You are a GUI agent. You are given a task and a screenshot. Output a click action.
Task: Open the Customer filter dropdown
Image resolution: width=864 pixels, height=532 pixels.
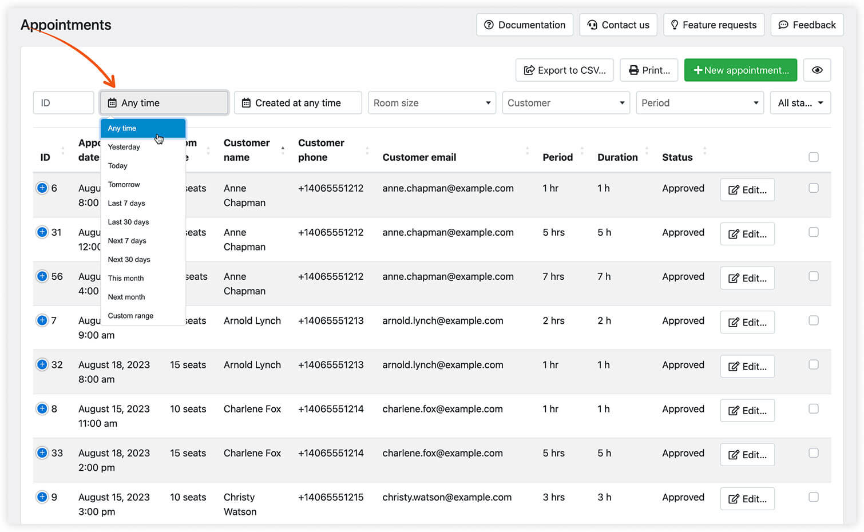point(566,103)
